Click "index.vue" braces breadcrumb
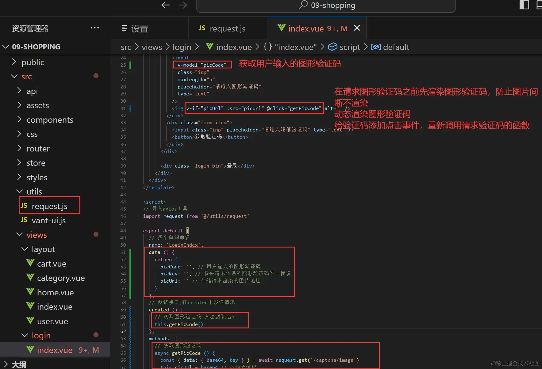The height and width of the screenshot is (369, 542). click(x=290, y=47)
